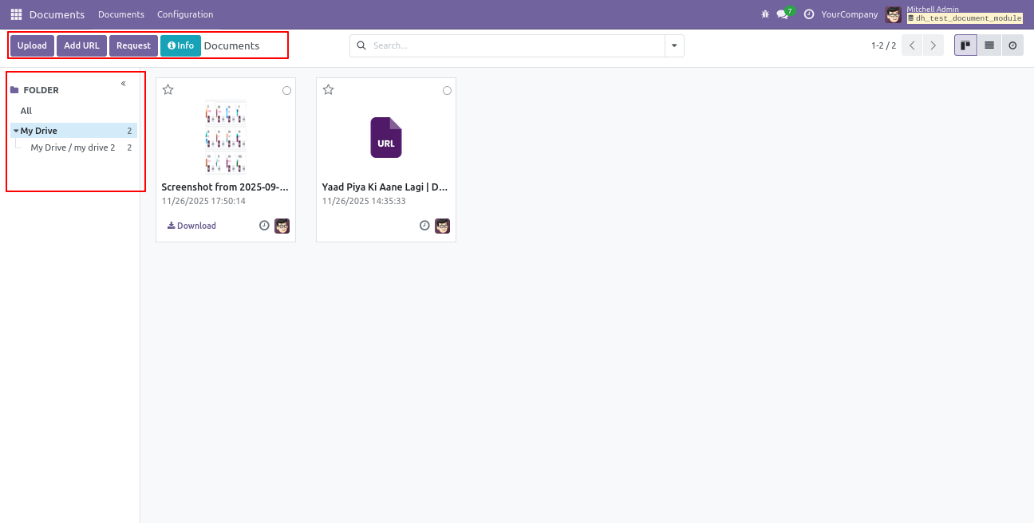Switch to list view
Screen dimensions: 1034x523
tap(989, 45)
